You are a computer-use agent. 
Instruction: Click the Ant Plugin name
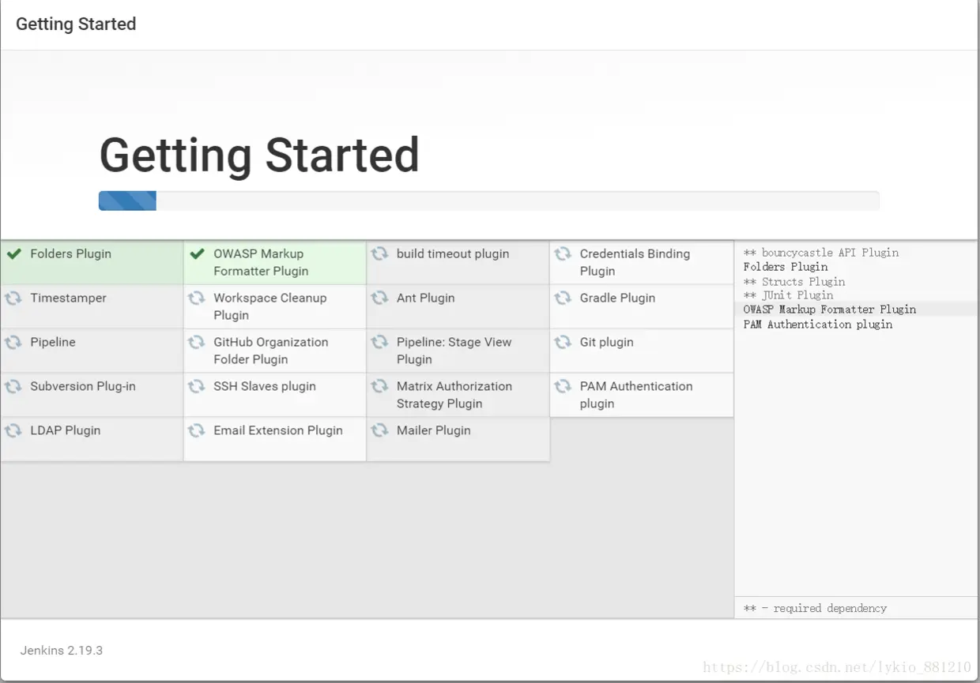coord(425,298)
